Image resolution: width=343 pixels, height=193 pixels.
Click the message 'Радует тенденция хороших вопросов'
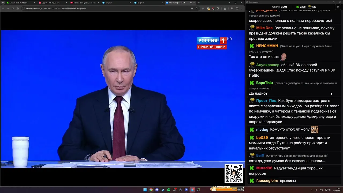[x=286, y=171]
